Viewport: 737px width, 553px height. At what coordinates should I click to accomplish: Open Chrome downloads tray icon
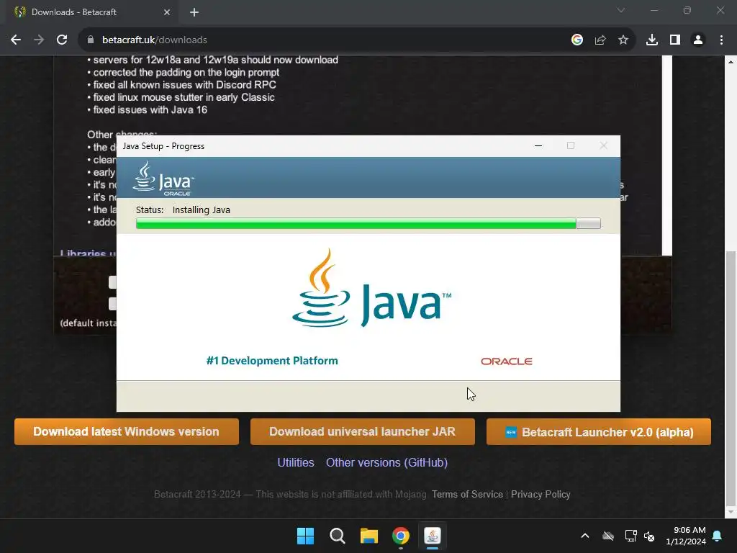tap(652, 40)
